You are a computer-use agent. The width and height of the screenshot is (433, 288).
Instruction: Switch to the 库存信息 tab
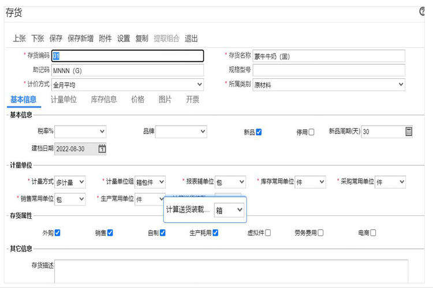click(x=104, y=99)
